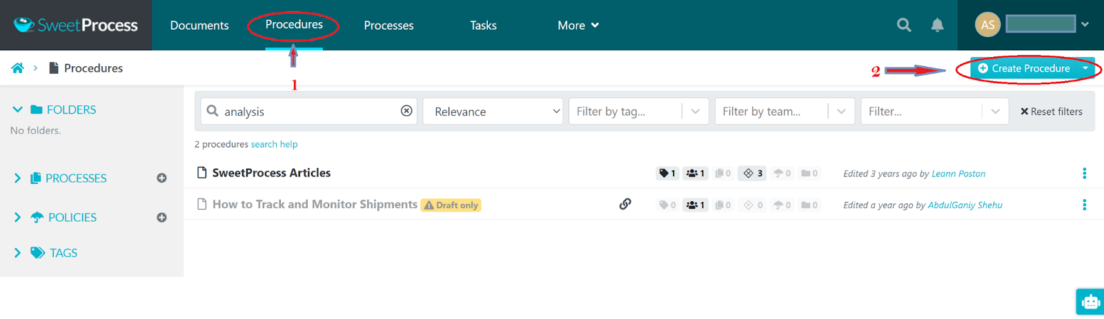The image size is (1104, 319).
Task: Open the Tasks menu
Action: click(483, 25)
